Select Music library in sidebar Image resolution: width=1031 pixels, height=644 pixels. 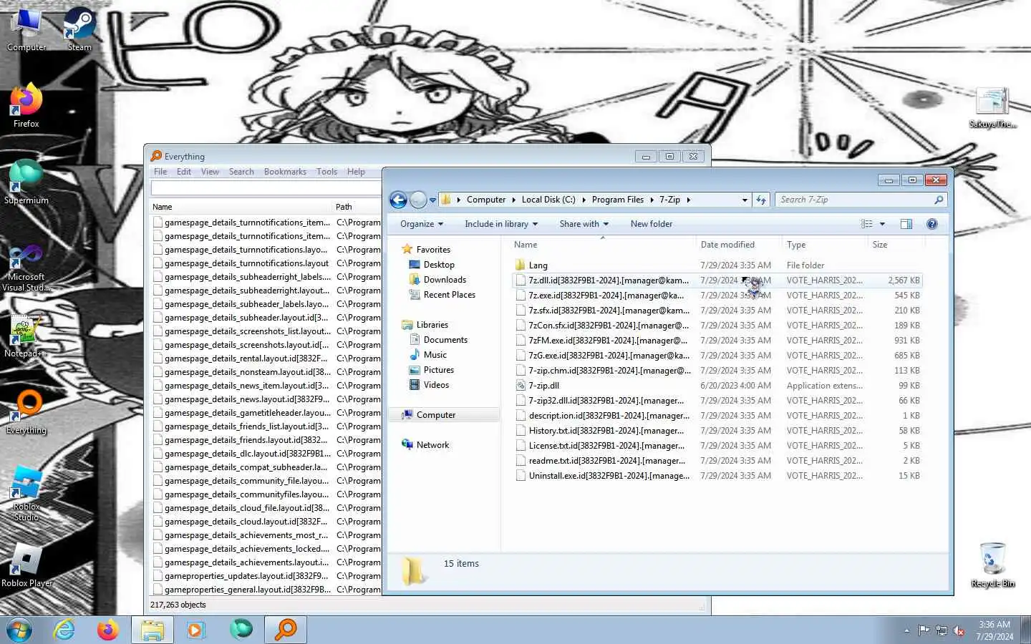(x=435, y=355)
